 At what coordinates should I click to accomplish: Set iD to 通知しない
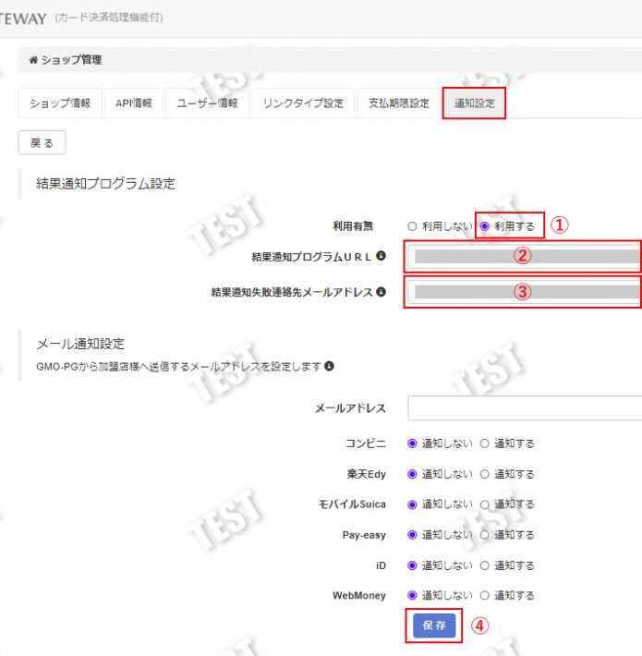(412, 565)
